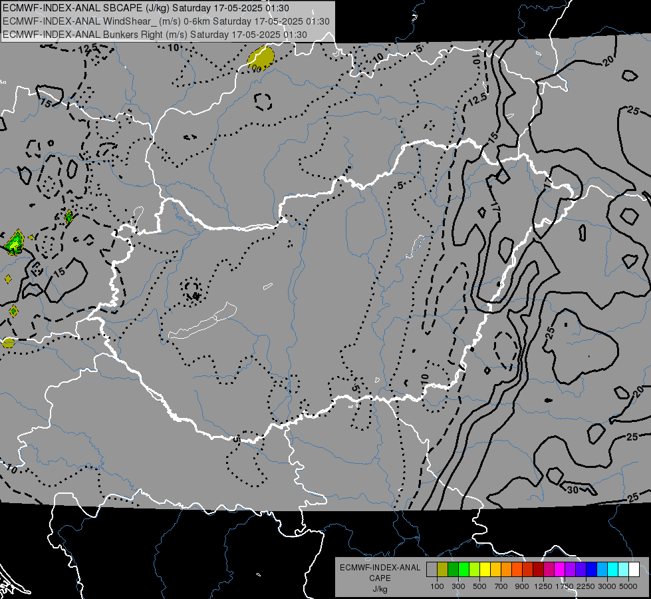Screen dimensions: 651x599
Task: Click legend heading ECMWF-INDEX-ANAL above CAPE
Action: coord(380,568)
